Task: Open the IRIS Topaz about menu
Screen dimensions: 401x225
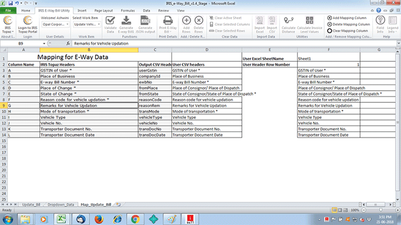Action: pyautogui.click(x=8, y=25)
